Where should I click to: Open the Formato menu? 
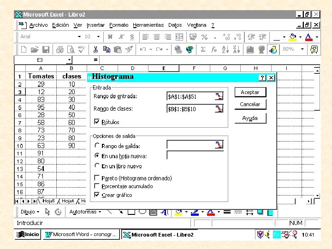119,25
